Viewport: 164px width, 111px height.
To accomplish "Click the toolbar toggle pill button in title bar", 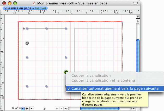I will 135,3.
